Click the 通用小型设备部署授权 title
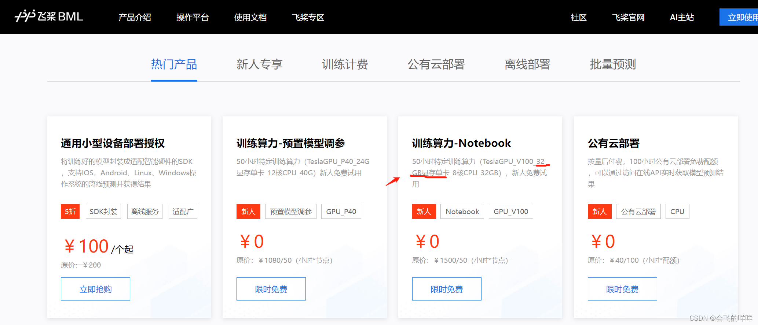This screenshot has height=325, width=758. [113, 143]
